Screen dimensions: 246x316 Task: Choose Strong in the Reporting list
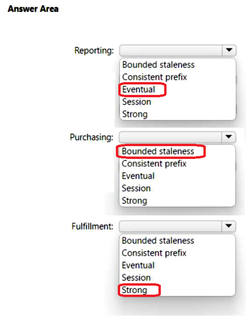(x=135, y=114)
